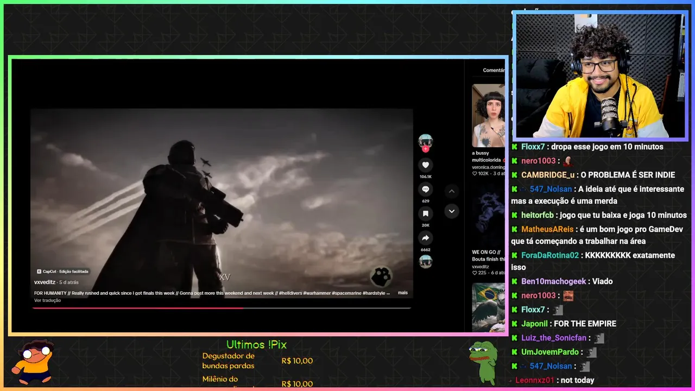695x391 pixels.
Task: Click chat username CAMBRIDGE_u
Action: click(548, 175)
